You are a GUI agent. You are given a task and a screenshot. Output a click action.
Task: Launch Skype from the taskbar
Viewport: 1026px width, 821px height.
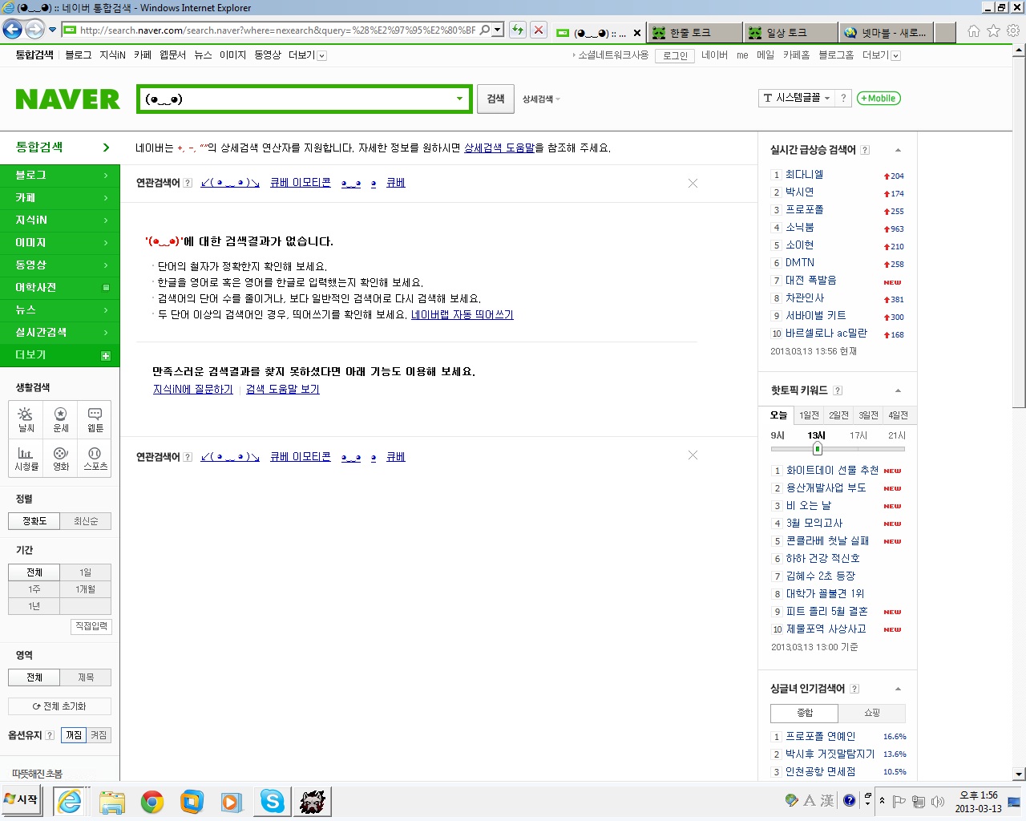[x=272, y=801]
